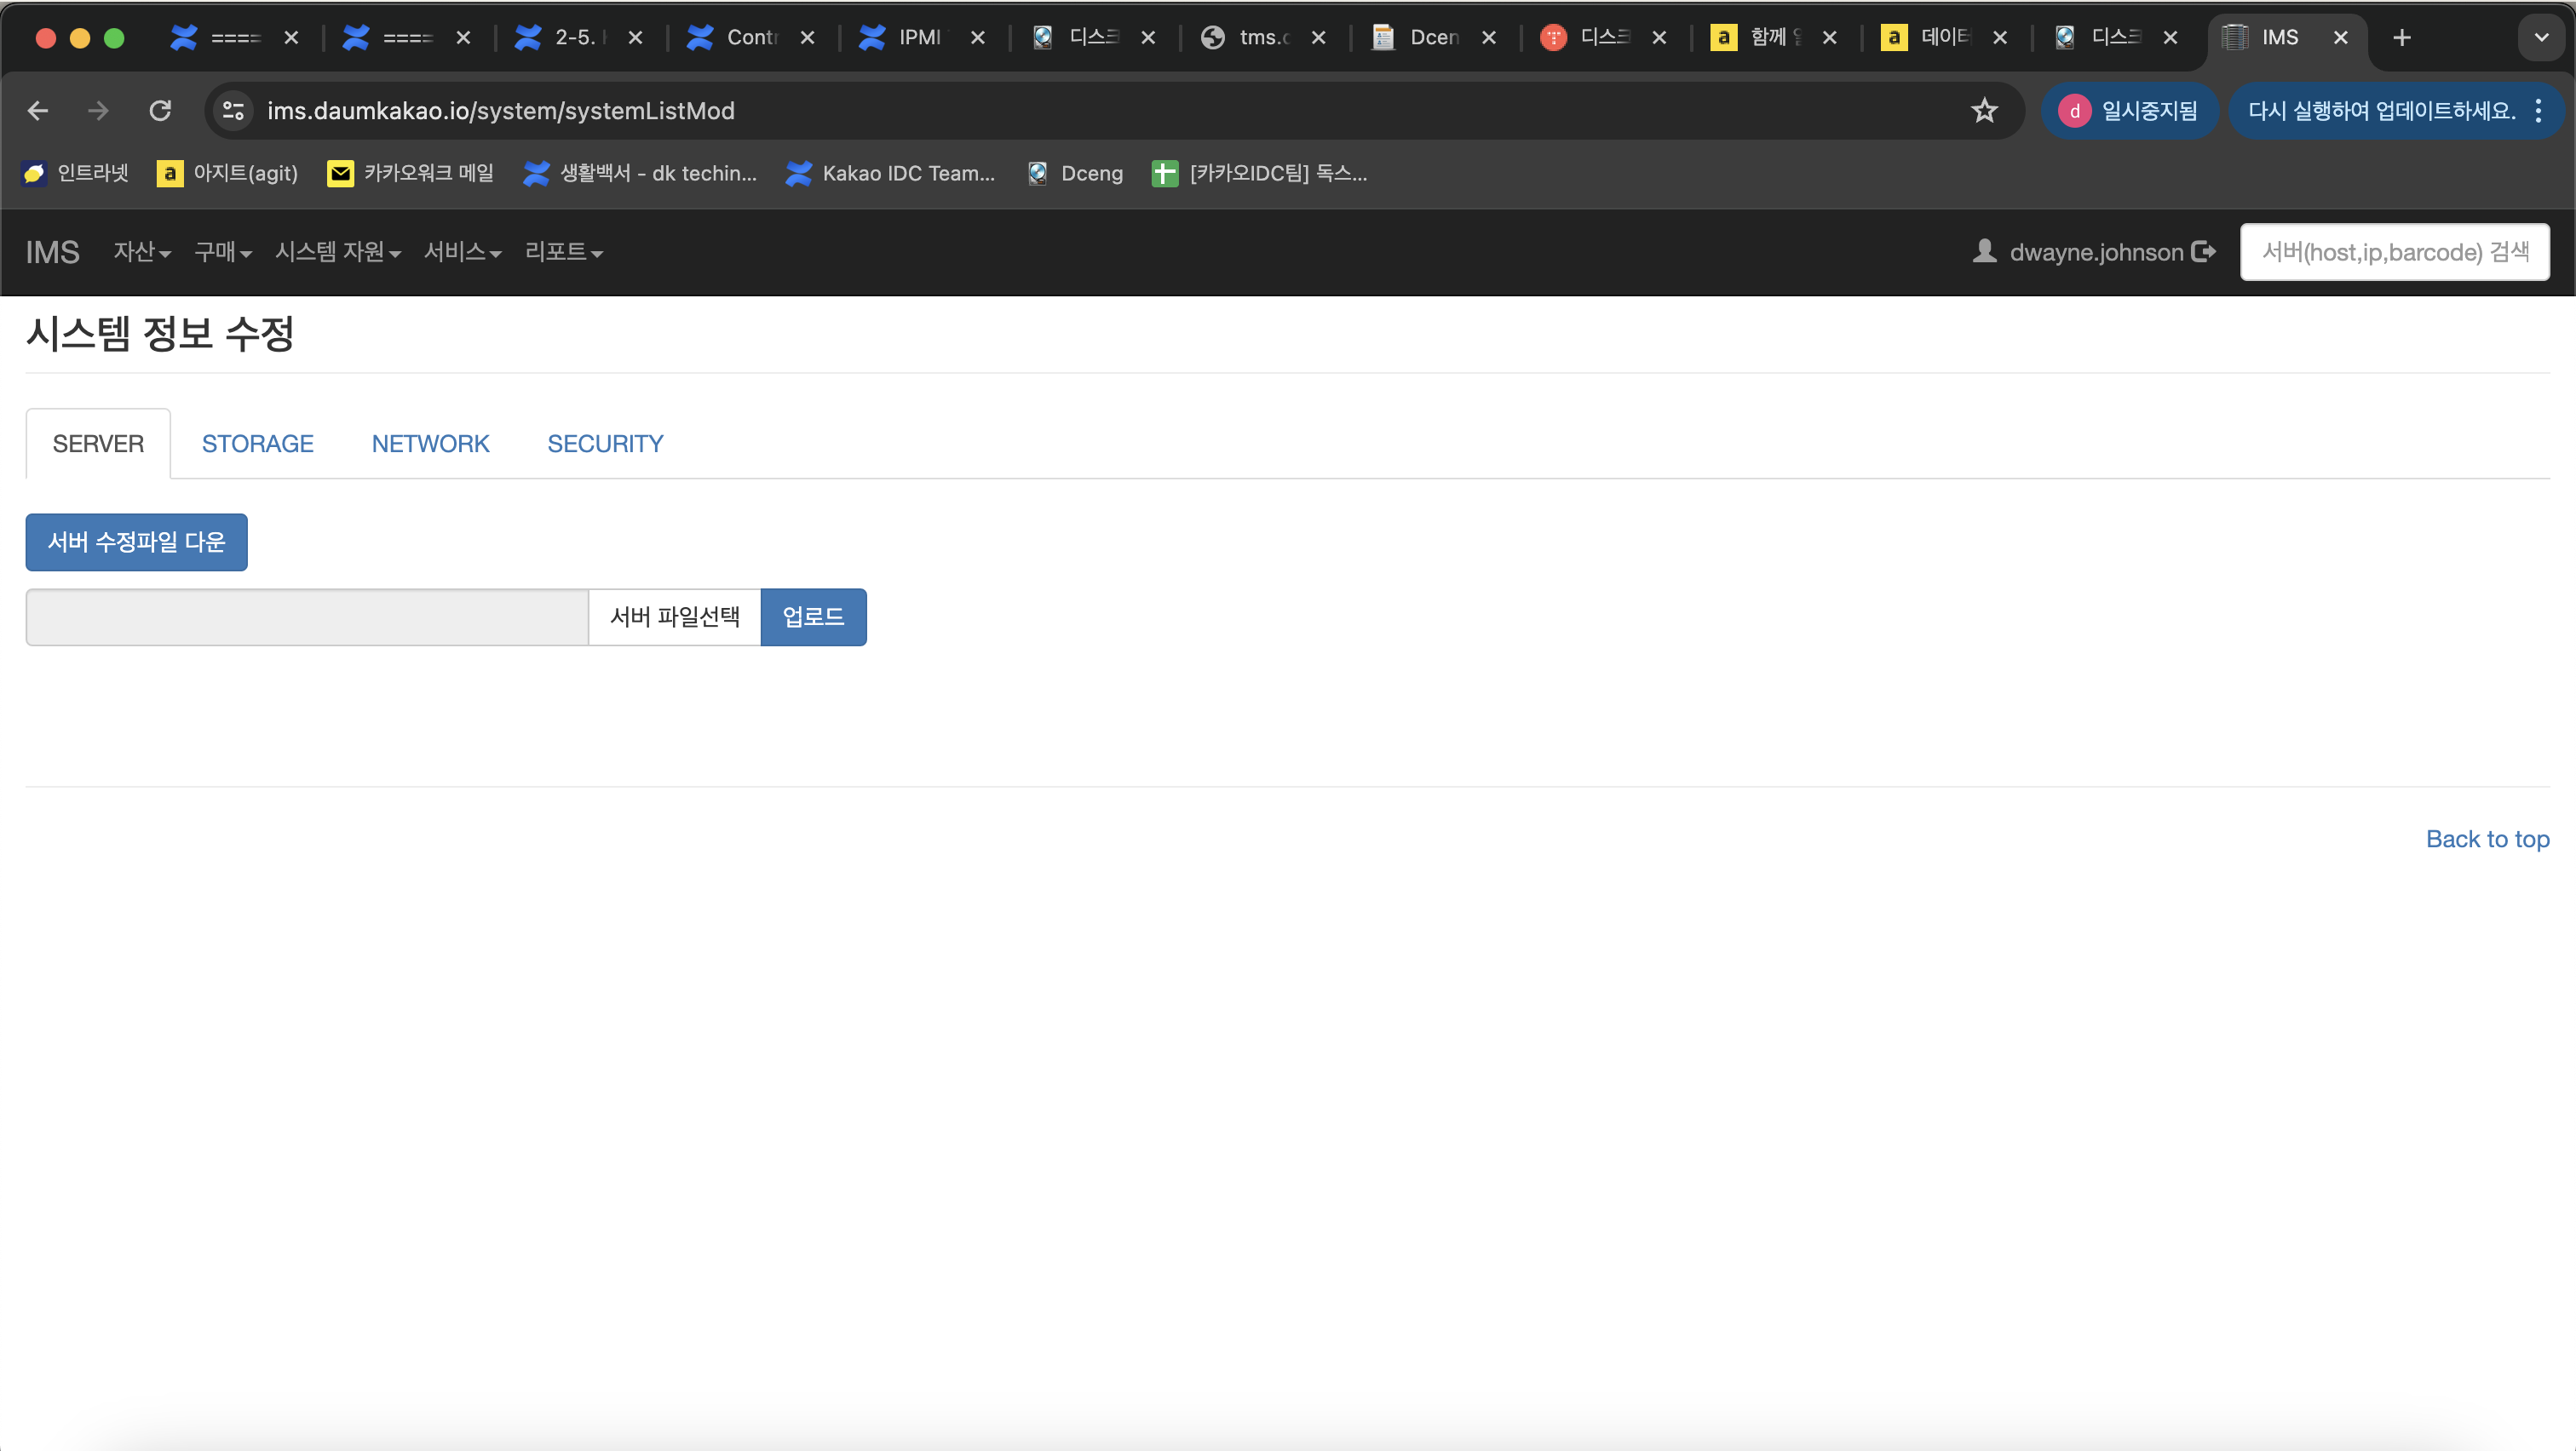Click 서버 파일선택 button
The height and width of the screenshot is (1451, 2576).
coord(675,617)
